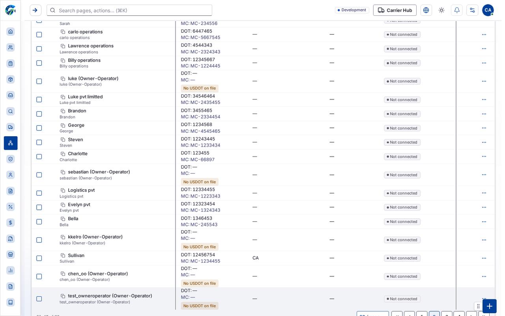Select the highlighted network icon in the sidebar
505x316 pixels.
pos(11,143)
